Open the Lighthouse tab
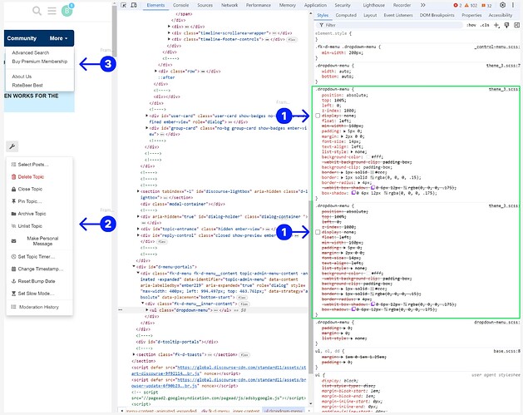This screenshot has width=523, height=415. (373, 5)
